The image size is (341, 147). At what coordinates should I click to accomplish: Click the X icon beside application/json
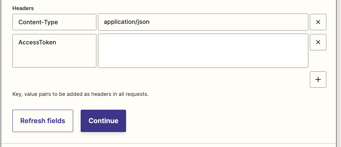click(318, 22)
